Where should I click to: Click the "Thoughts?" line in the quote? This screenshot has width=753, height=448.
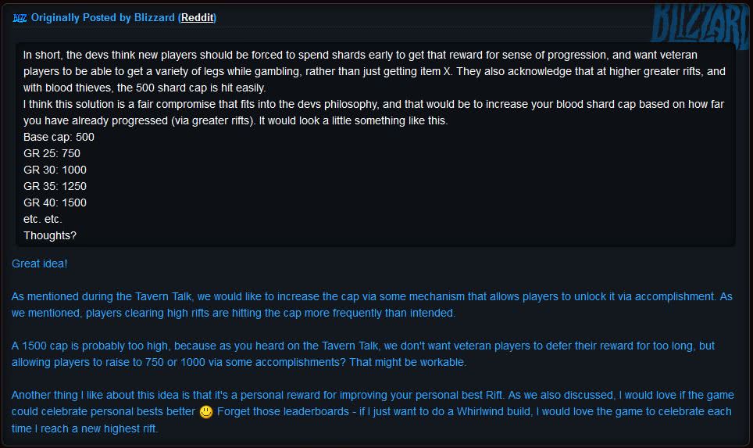click(x=50, y=235)
